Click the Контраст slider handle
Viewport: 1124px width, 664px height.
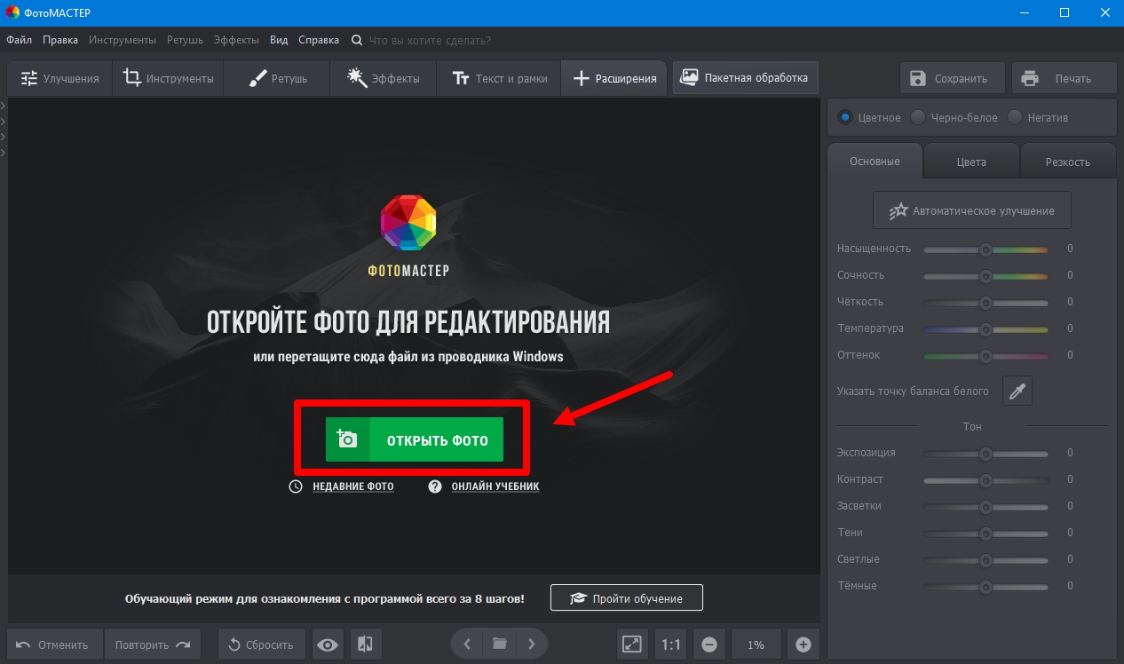[x=985, y=480]
